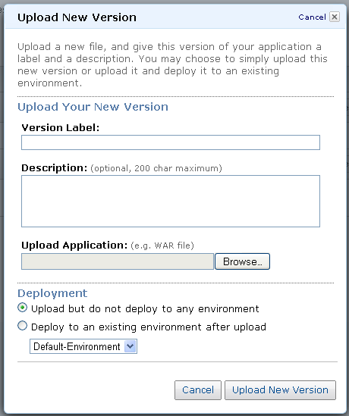
Task: Click the Cancel link in the header
Action: (312, 17)
